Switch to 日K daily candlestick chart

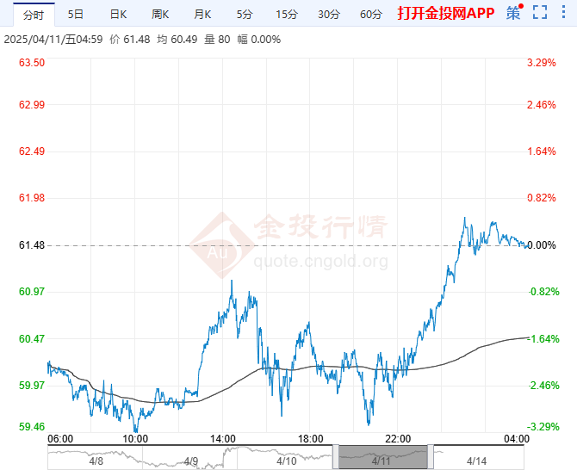[x=118, y=14]
